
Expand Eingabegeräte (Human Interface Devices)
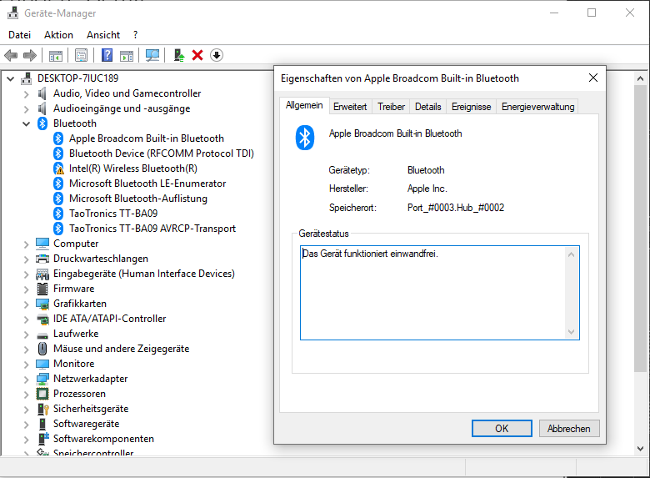point(26,274)
